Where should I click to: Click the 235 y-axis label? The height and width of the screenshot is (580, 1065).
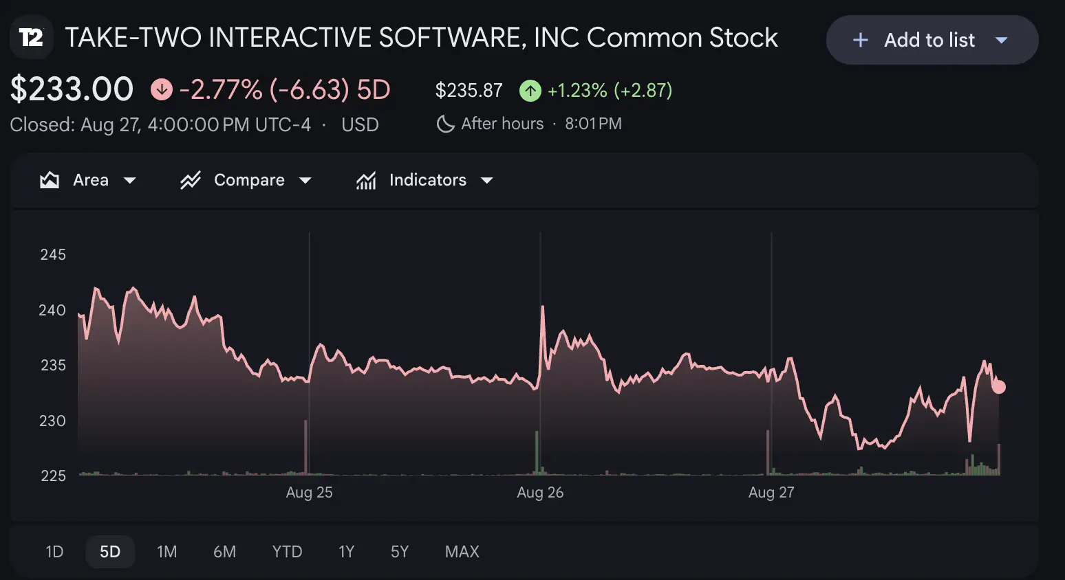click(x=53, y=366)
